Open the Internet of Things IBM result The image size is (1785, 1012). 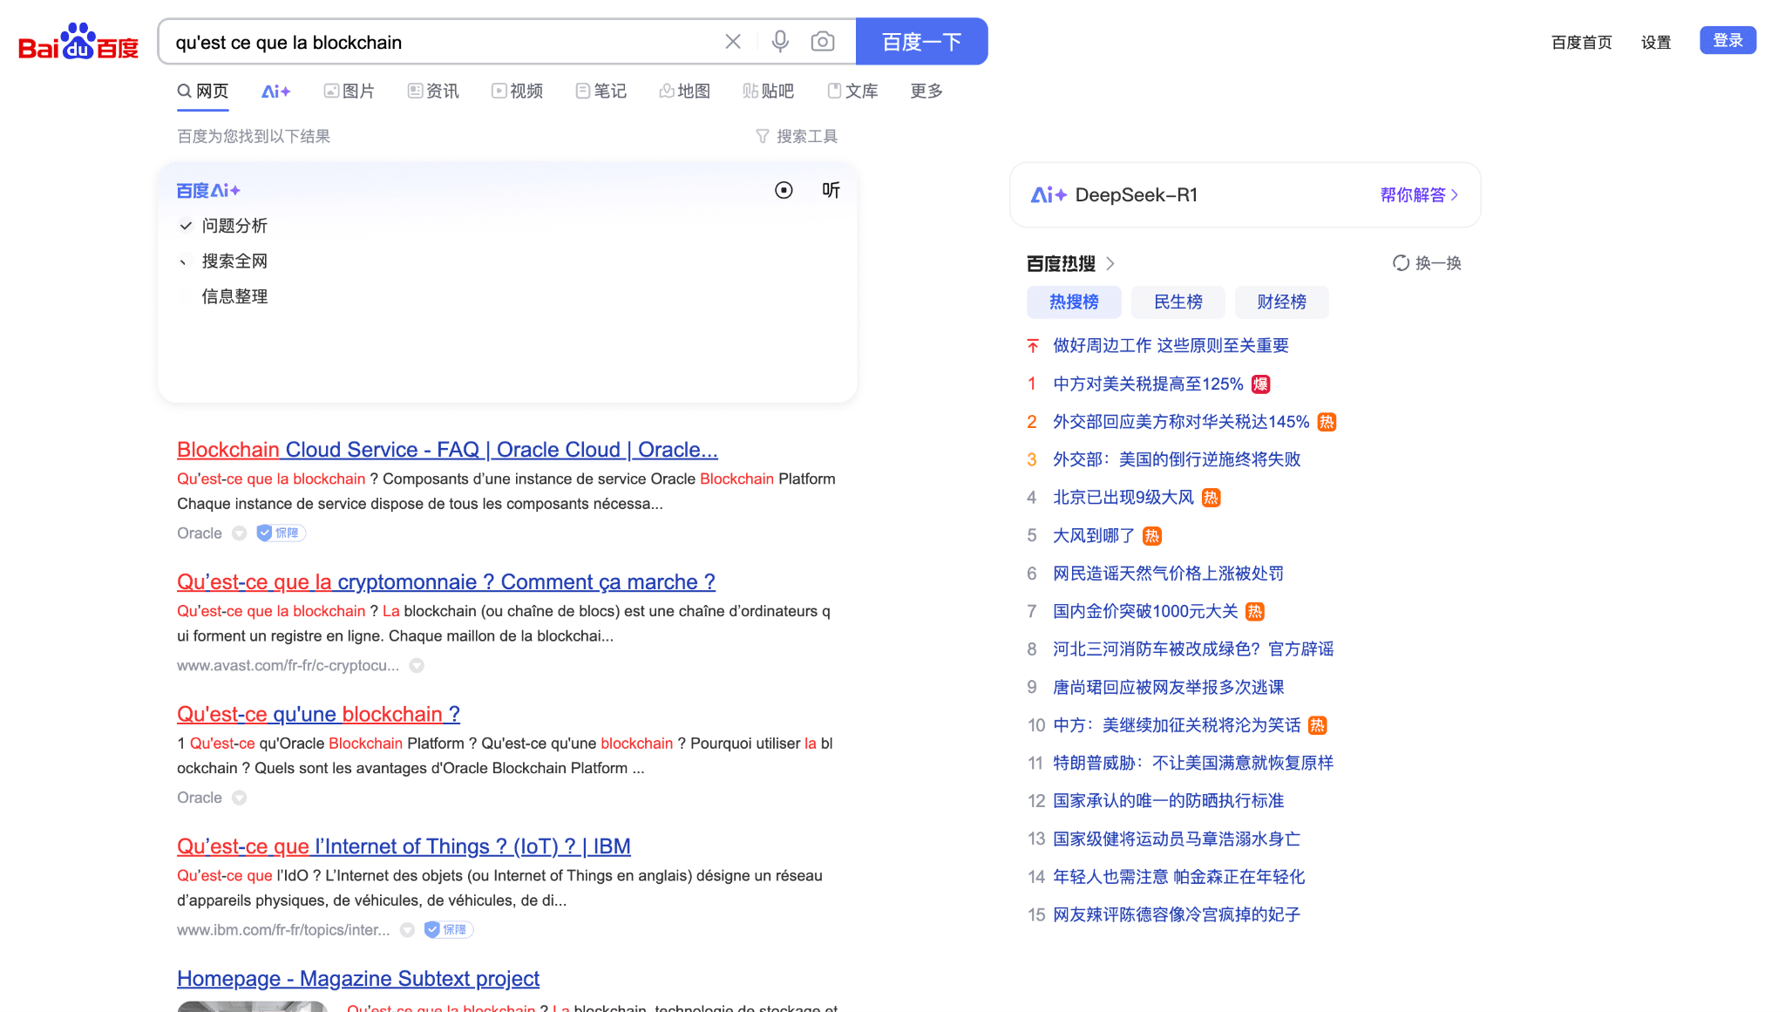[404, 846]
